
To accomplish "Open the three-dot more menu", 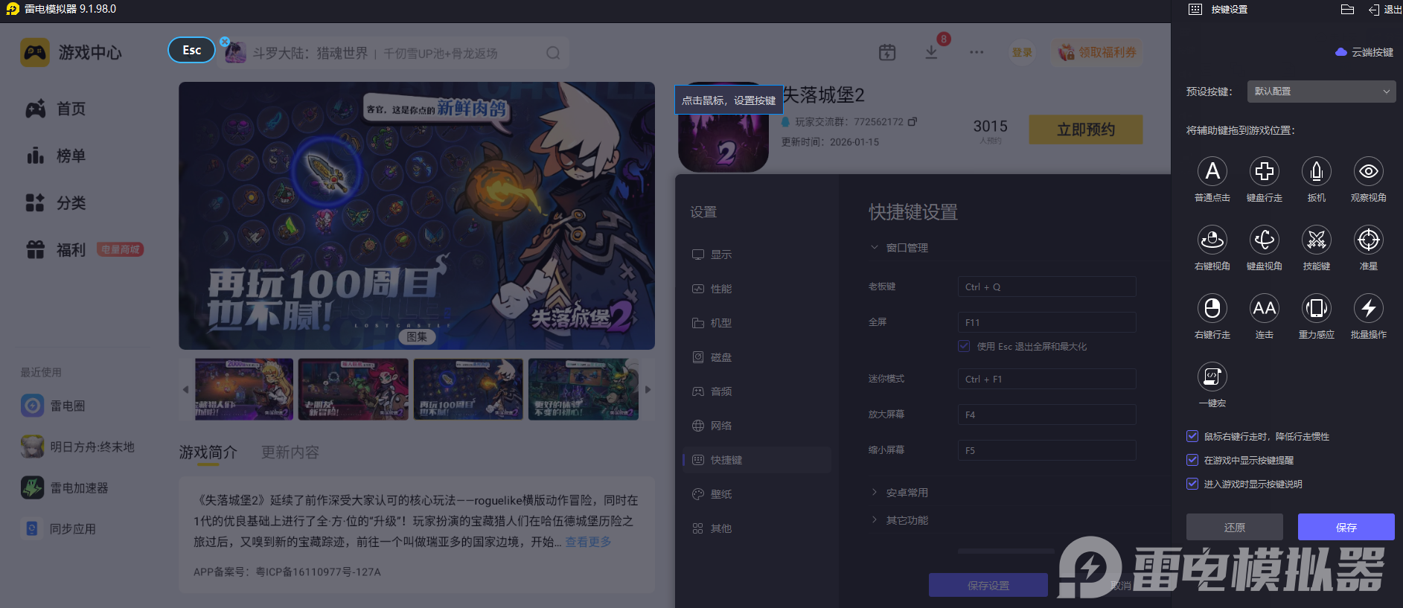I will (x=977, y=52).
